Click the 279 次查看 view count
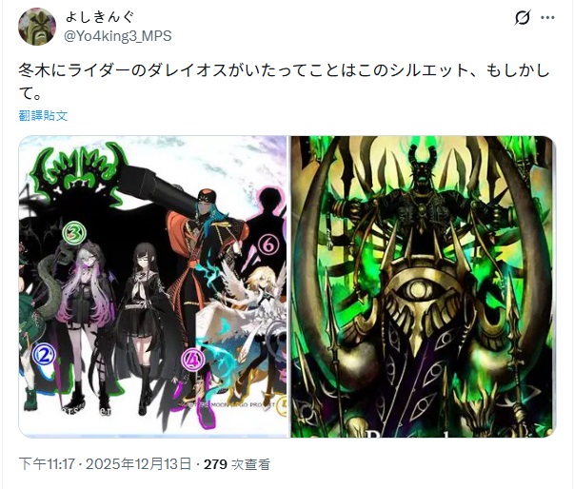 (x=237, y=464)
